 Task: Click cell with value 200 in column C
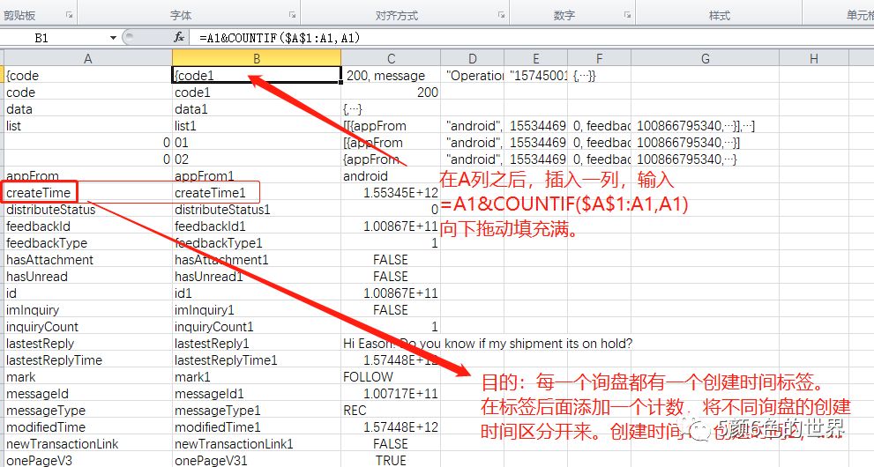point(391,93)
